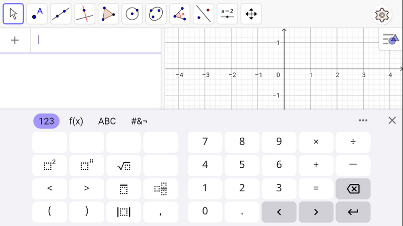The height and width of the screenshot is (226, 403).
Task: Close the on-screen keyboard
Action: point(392,121)
